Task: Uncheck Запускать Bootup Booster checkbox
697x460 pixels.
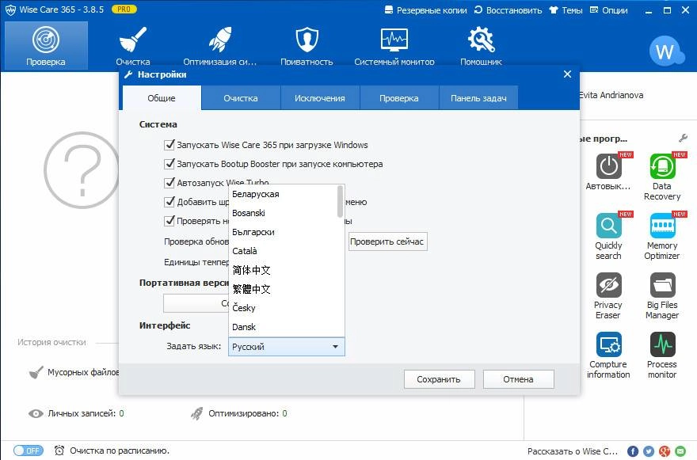Action: coord(169,164)
